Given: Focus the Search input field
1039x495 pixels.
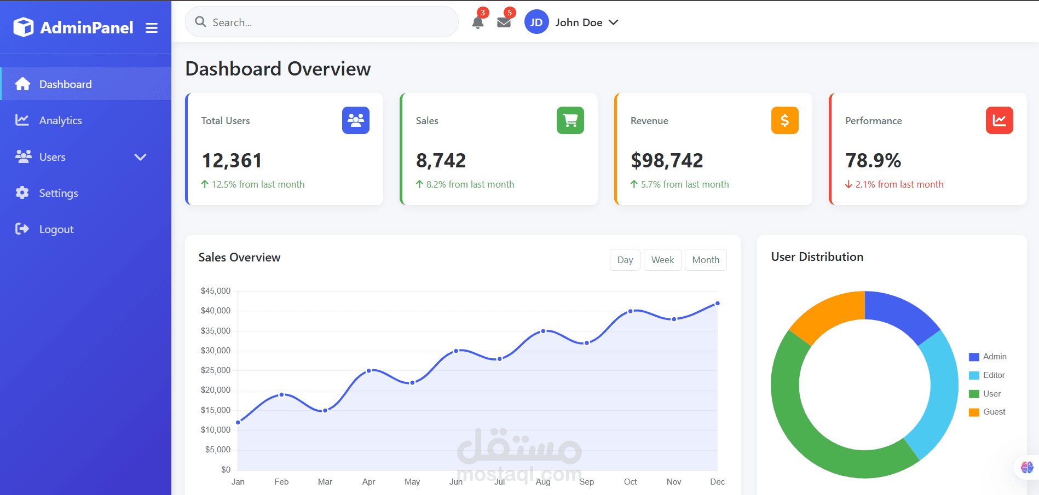Looking at the screenshot, I should coord(322,22).
